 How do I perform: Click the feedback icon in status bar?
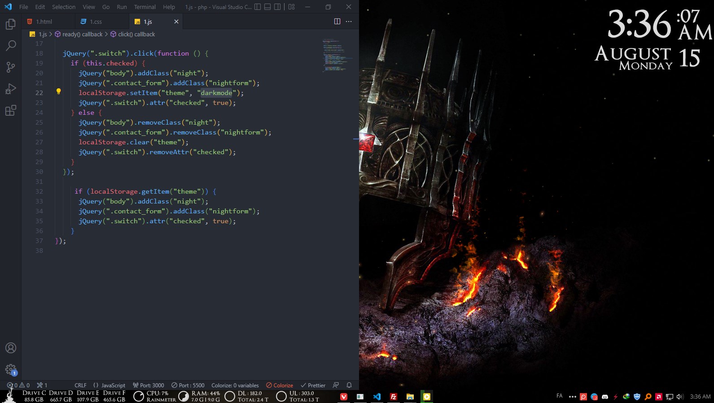pyautogui.click(x=336, y=385)
